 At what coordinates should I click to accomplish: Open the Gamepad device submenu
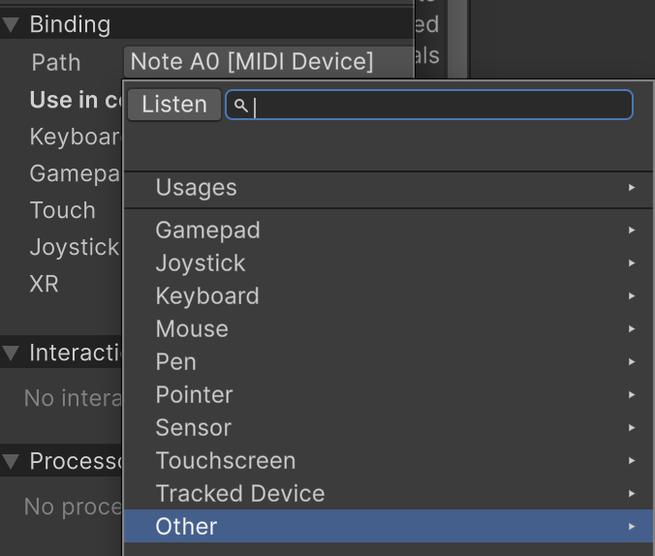(207, 231)
